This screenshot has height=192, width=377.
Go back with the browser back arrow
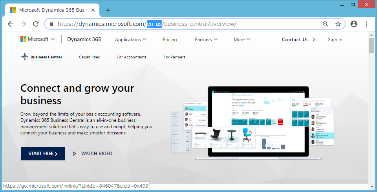coord(11,24)
